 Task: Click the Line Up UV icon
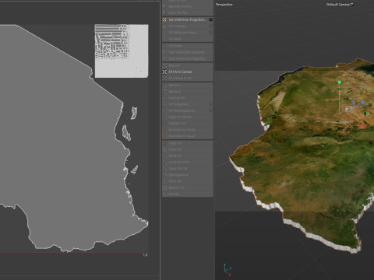pyautogui.click(x=164, y=98)
